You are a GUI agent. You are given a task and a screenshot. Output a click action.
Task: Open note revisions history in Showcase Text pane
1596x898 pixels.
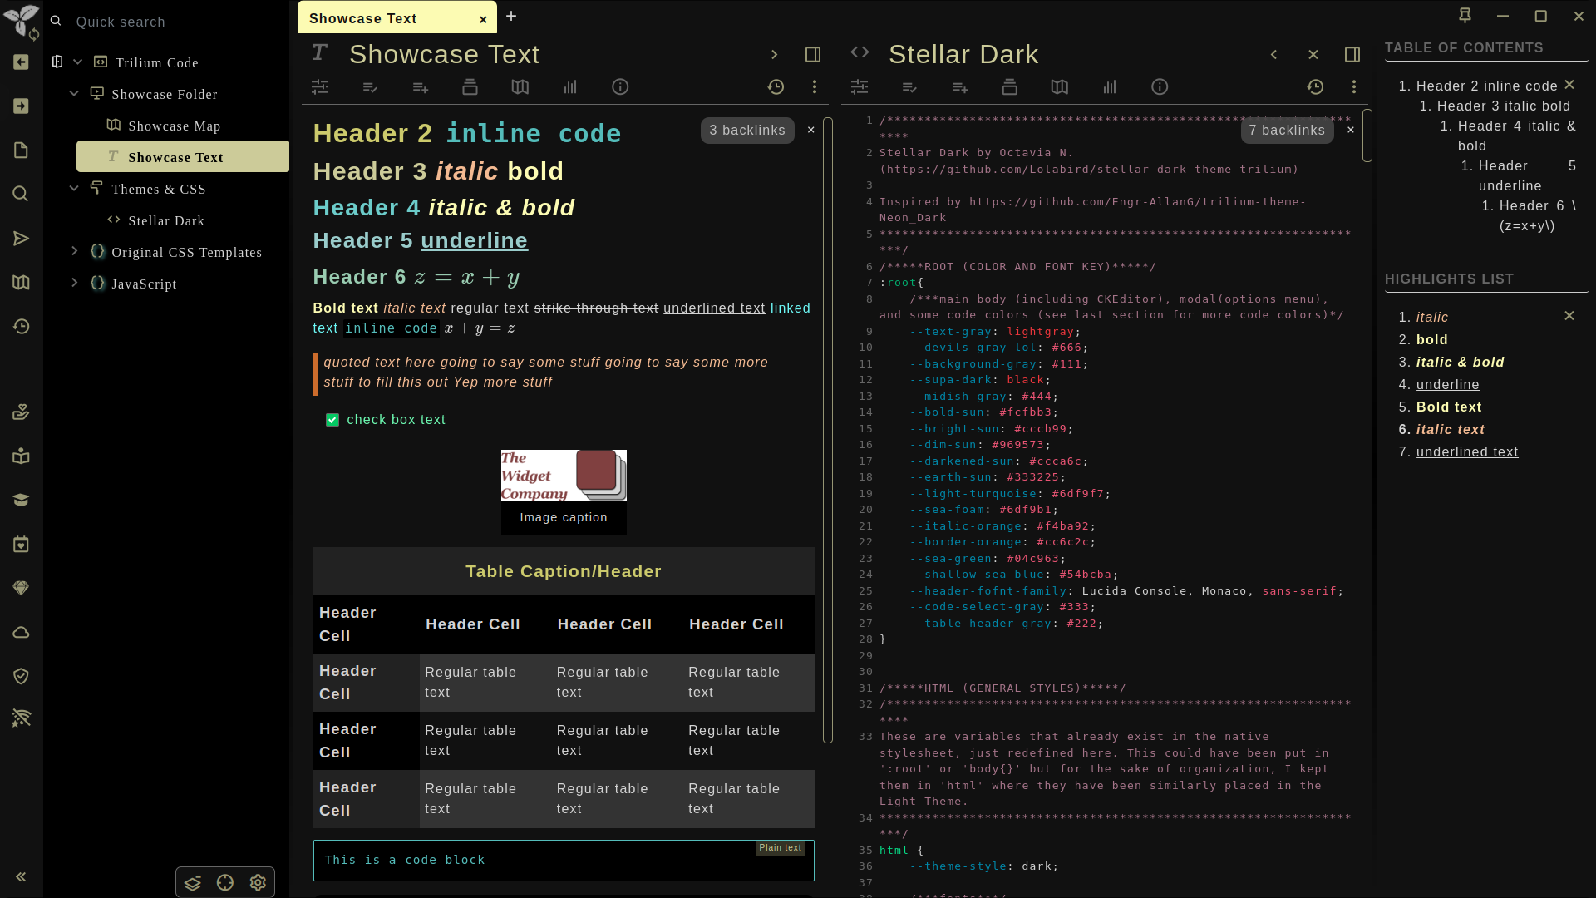tap(776, 86)
